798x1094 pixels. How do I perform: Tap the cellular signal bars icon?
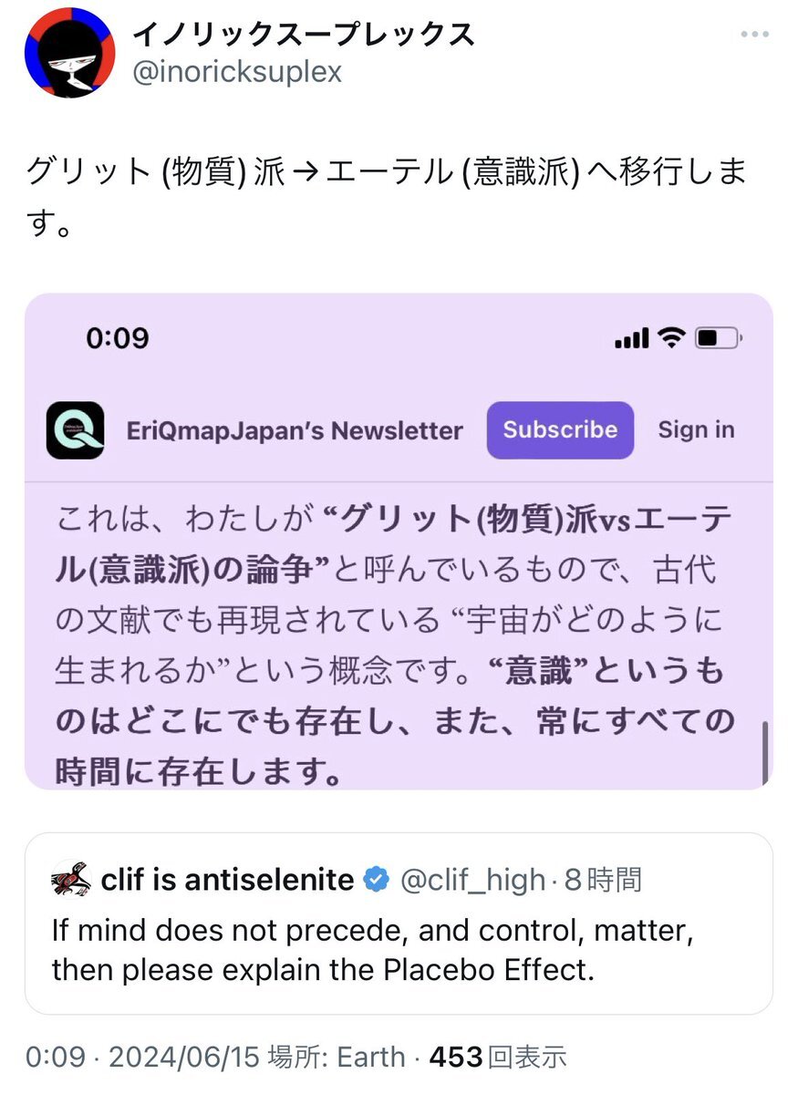pos(632,340)
